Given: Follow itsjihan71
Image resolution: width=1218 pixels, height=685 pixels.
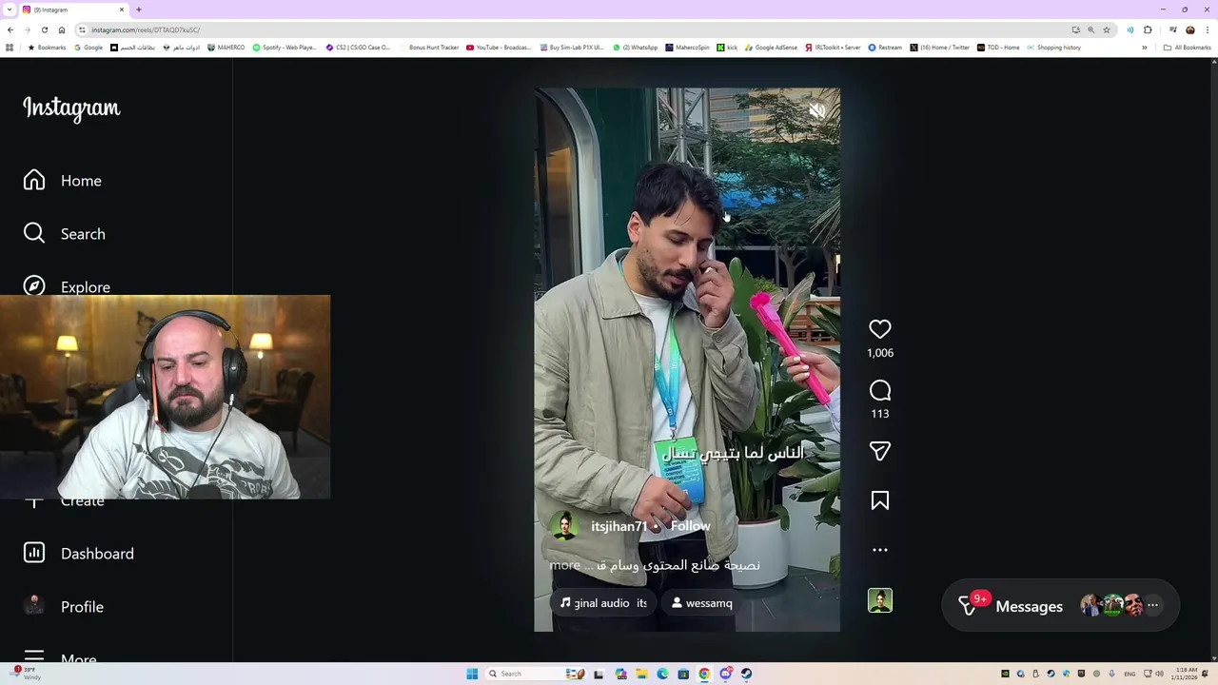Looking at the screenshot, I should click(690, 526).
